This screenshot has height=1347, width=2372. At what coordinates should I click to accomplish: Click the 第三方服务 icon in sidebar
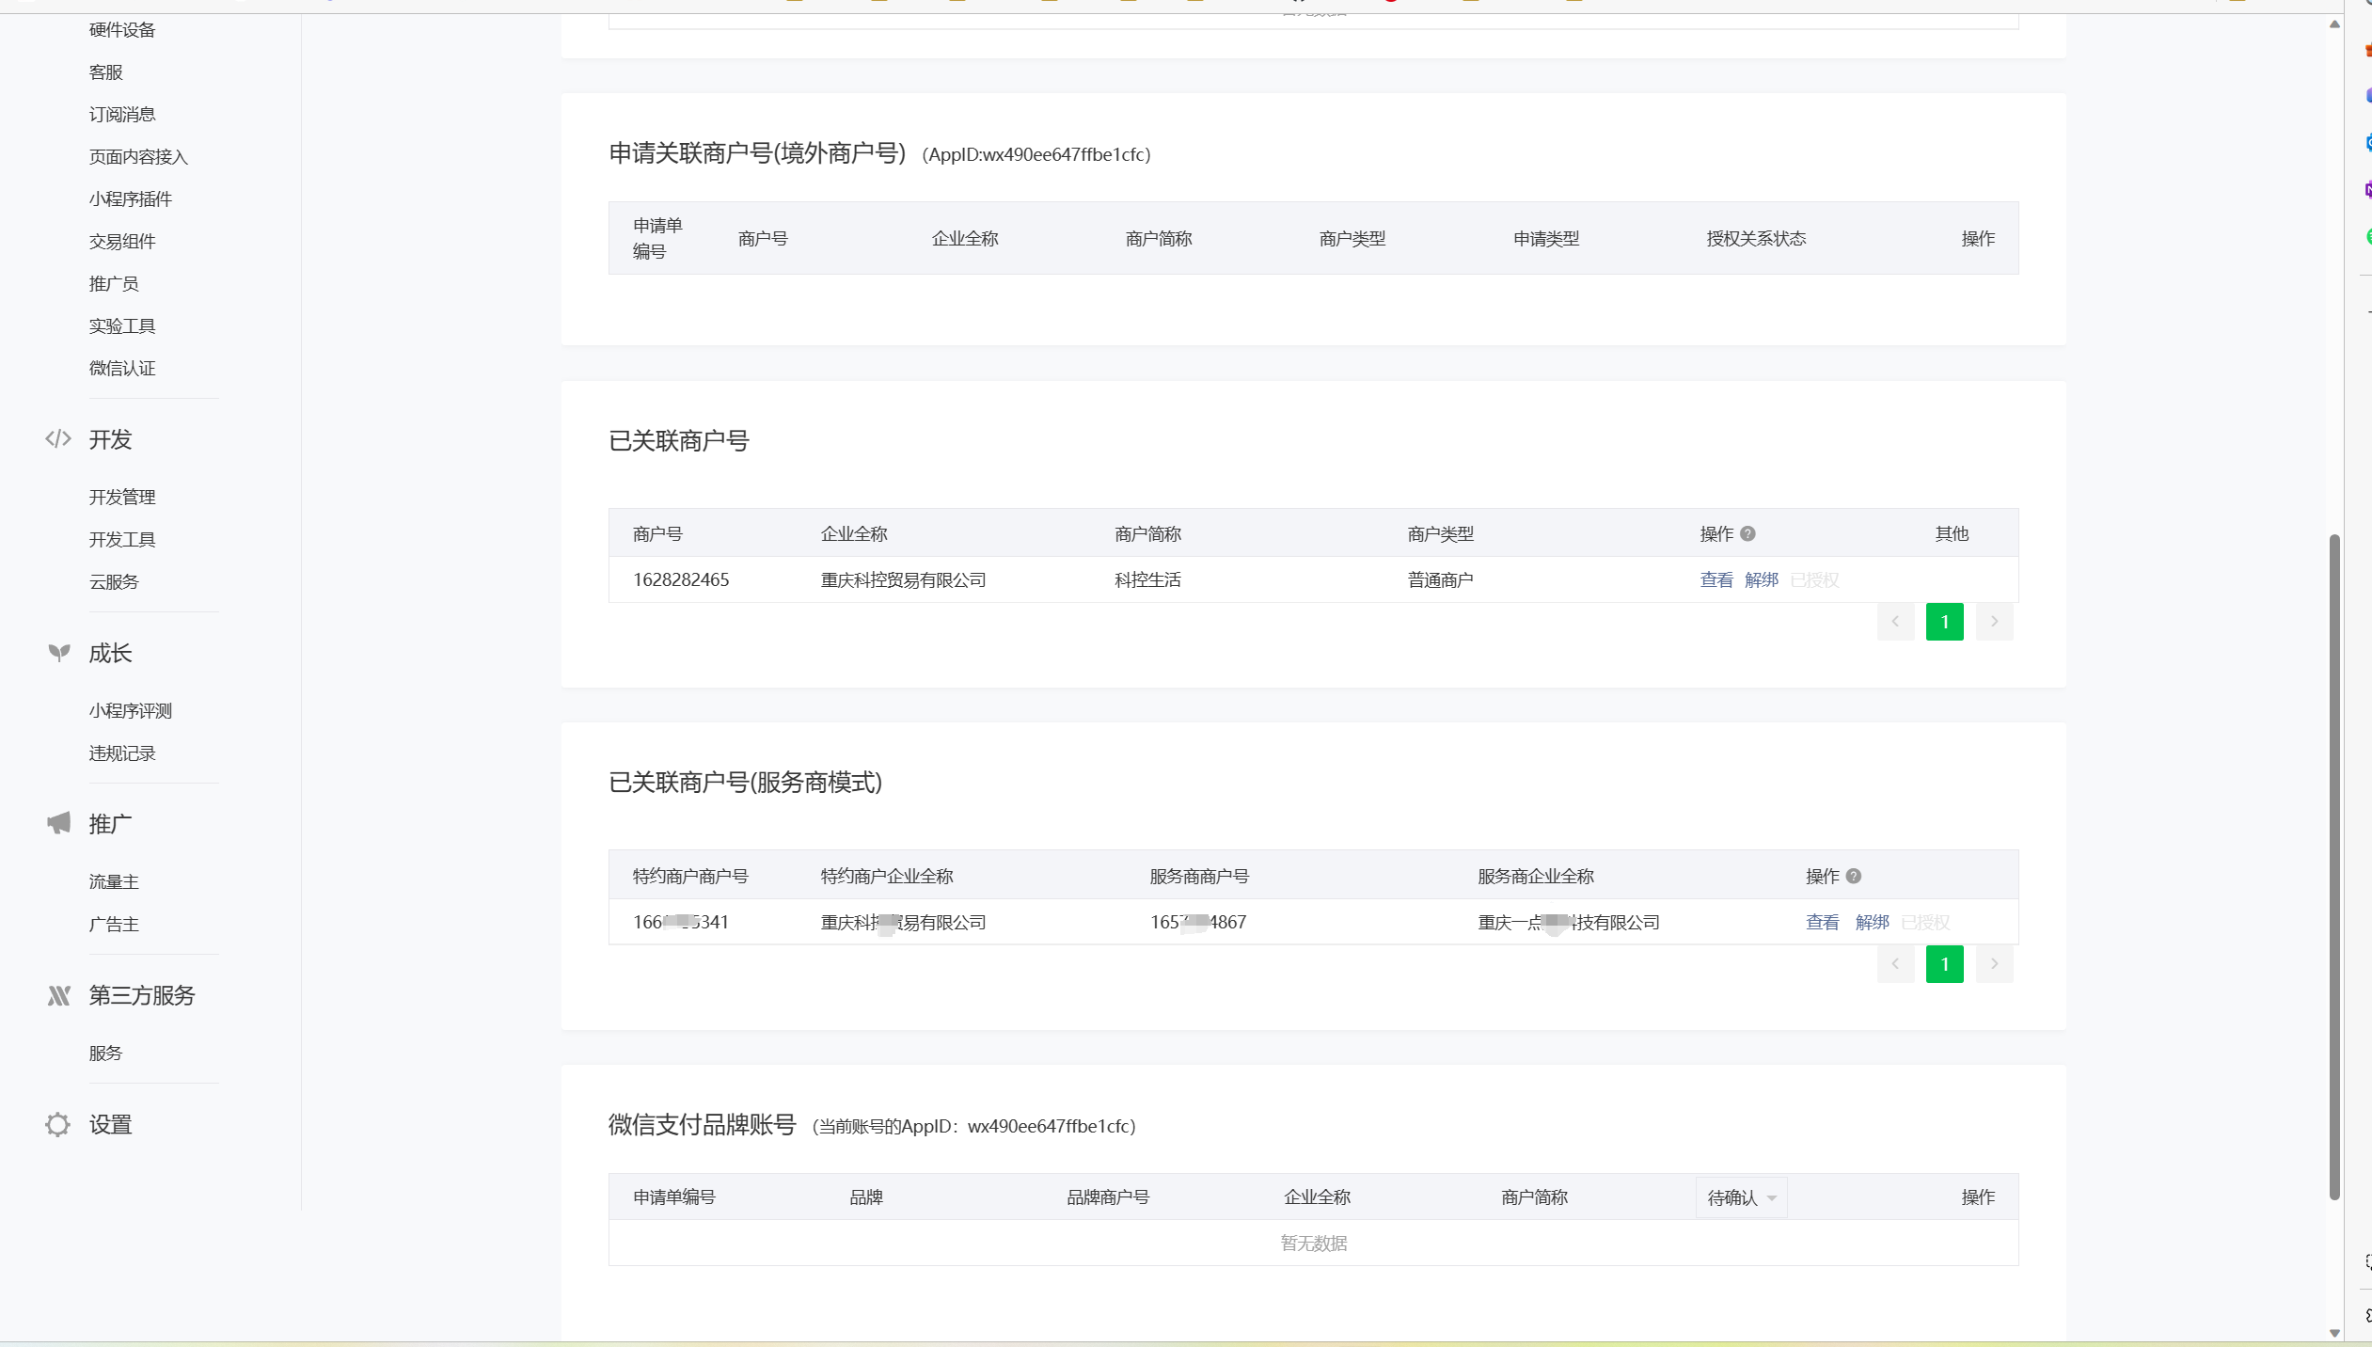58,995
